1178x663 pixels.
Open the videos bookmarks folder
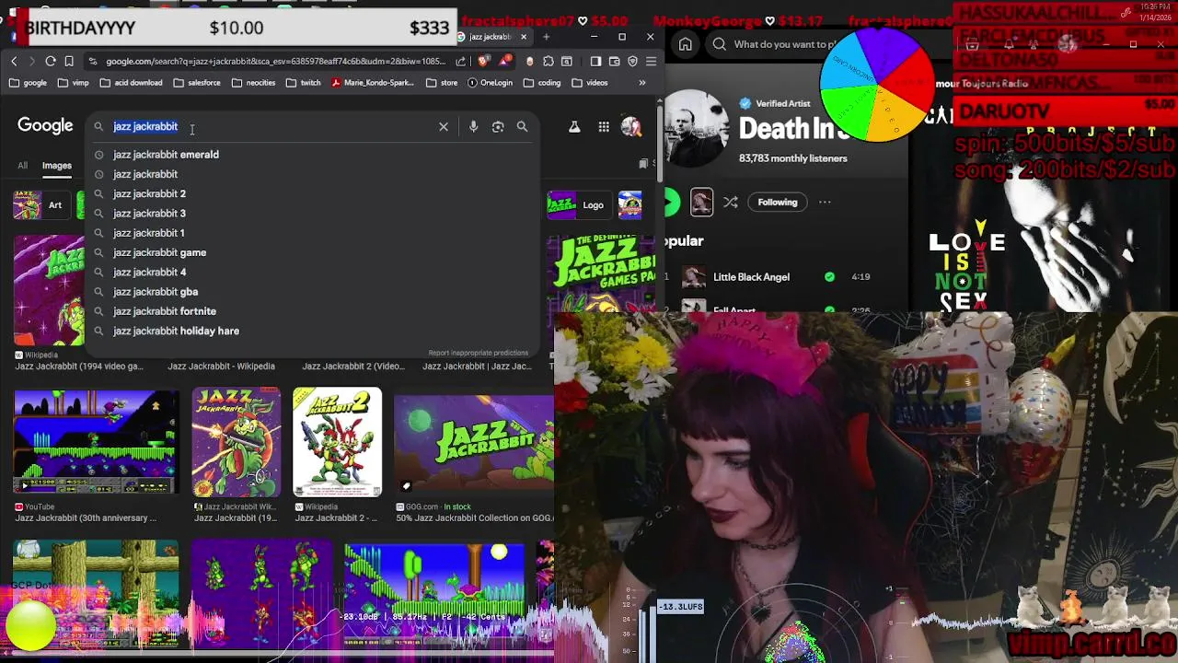(x=590, y=83)
